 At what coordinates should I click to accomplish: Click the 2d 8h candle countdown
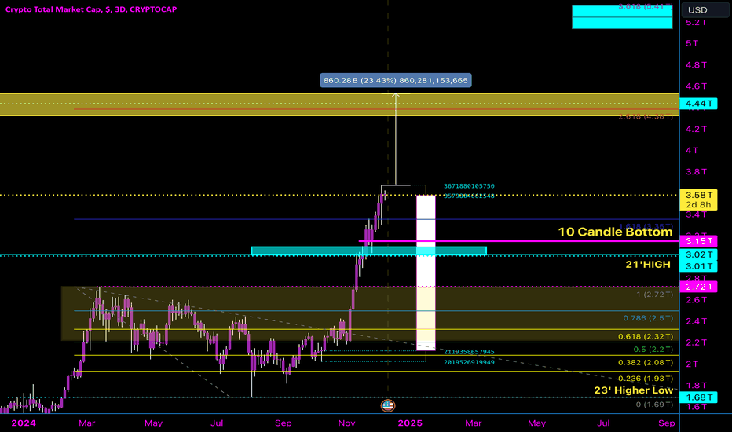698,205
